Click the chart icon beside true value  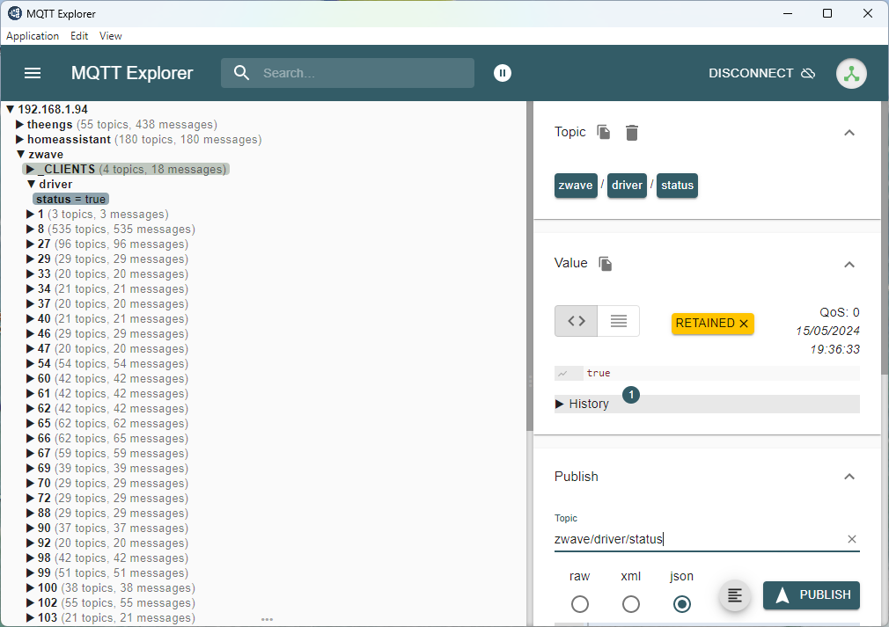pos(563,373)
